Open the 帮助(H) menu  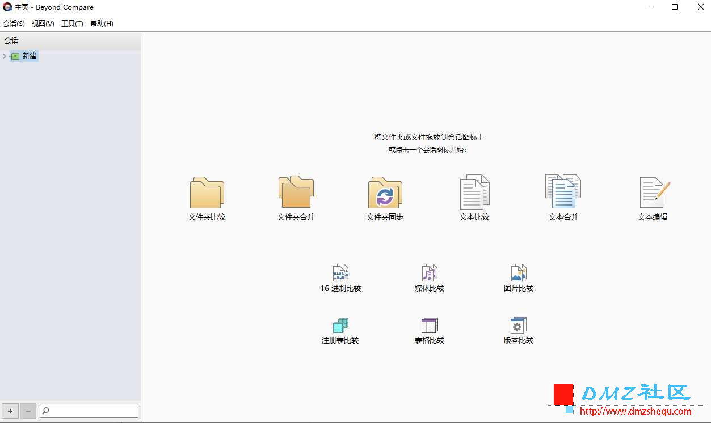click(x=102, y=24)
